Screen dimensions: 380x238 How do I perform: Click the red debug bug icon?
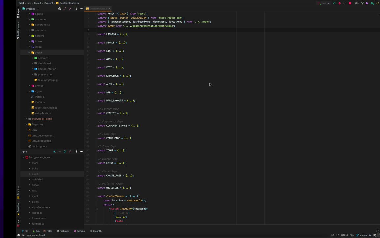pyautogui.click(x=339, y=3)
